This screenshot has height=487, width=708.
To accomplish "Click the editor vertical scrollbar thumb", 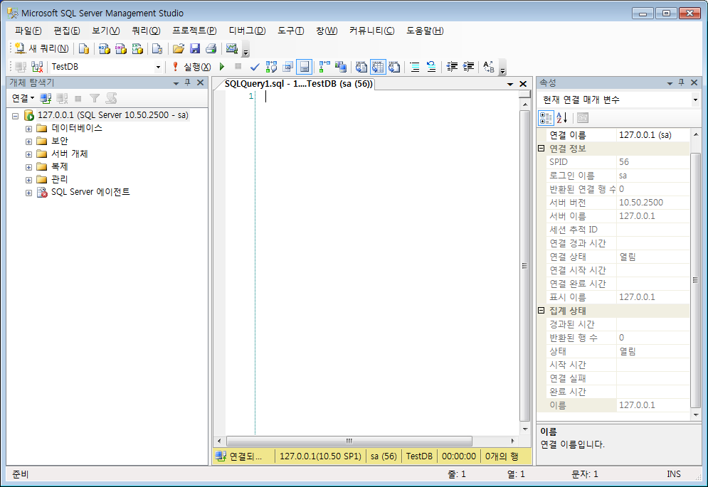I will 524,266.
